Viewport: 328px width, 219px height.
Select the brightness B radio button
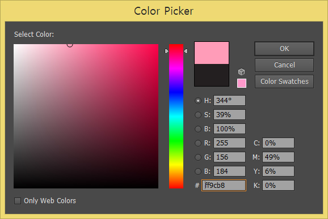(198, 129)
